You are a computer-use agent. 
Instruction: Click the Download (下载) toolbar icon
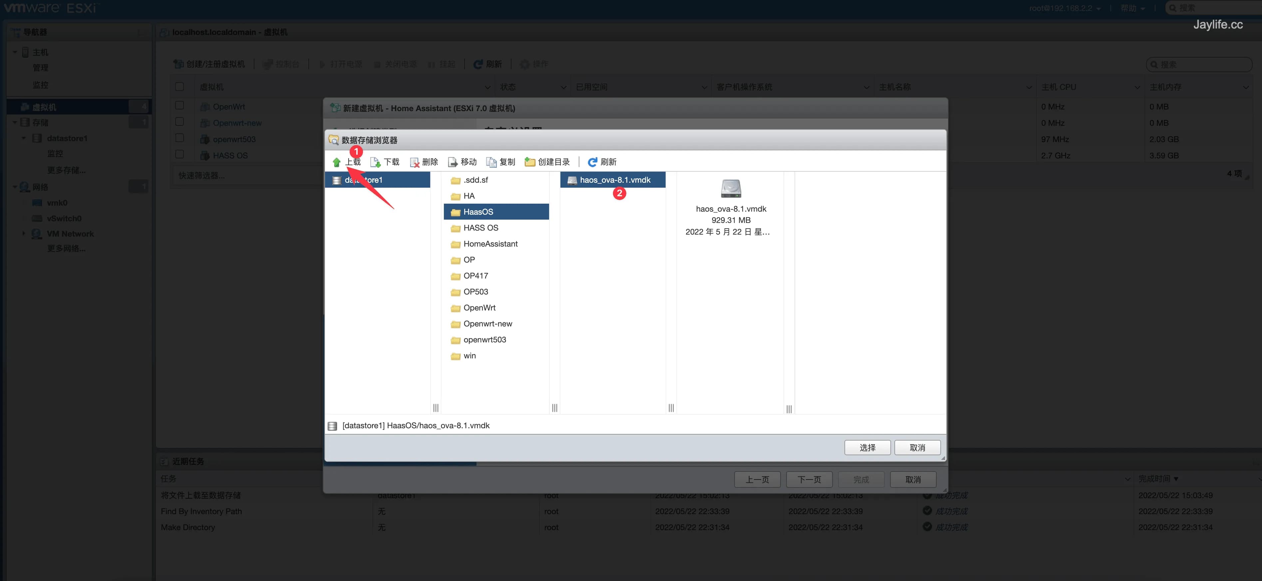[375, 162]
